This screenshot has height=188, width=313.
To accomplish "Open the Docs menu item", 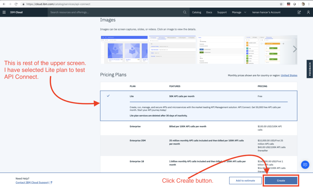I will pyautogui.click(x=209, y=13).
